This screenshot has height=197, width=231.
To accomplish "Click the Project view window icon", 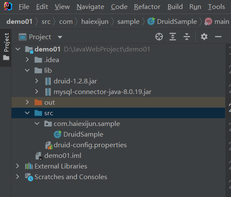I will pos(23,37).
